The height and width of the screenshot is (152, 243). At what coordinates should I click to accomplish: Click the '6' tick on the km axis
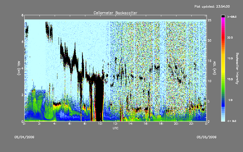(22, 42)
